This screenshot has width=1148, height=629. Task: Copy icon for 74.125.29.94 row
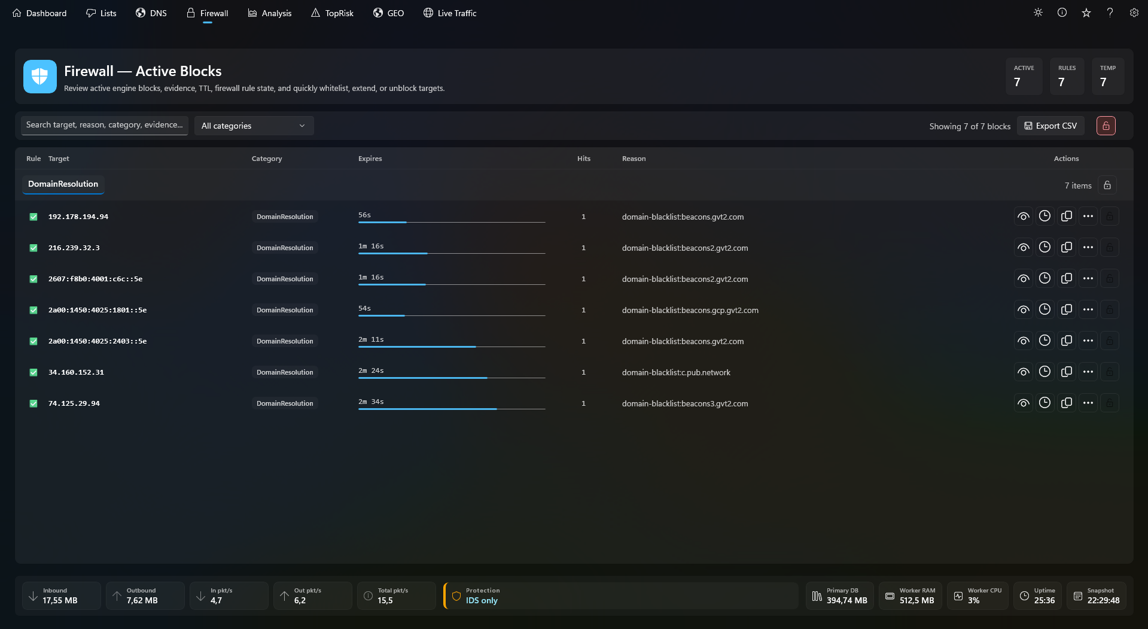coord(1067,403)
